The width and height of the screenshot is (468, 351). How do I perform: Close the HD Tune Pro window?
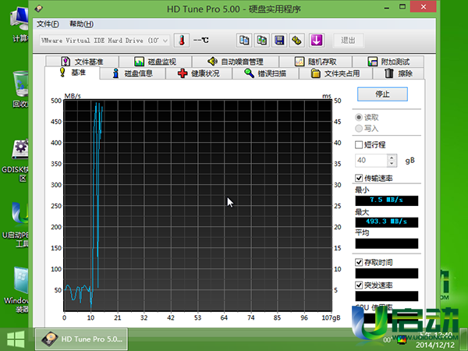(424, 7)
